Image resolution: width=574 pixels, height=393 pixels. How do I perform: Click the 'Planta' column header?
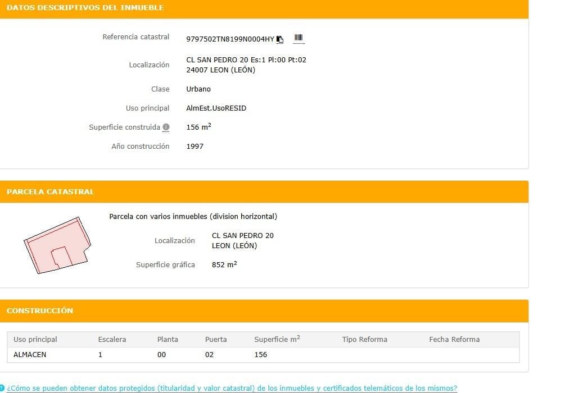(x=168, y=339)
